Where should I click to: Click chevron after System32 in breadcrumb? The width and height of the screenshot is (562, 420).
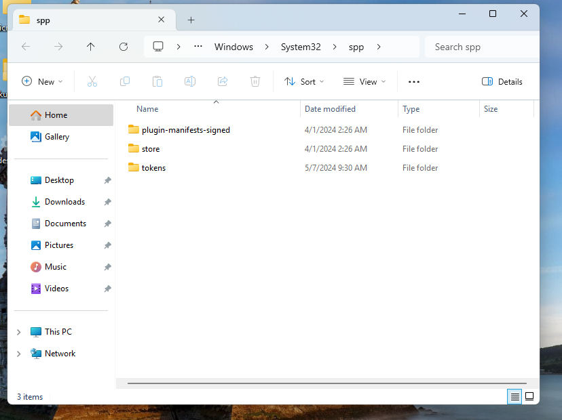point(335,47)
